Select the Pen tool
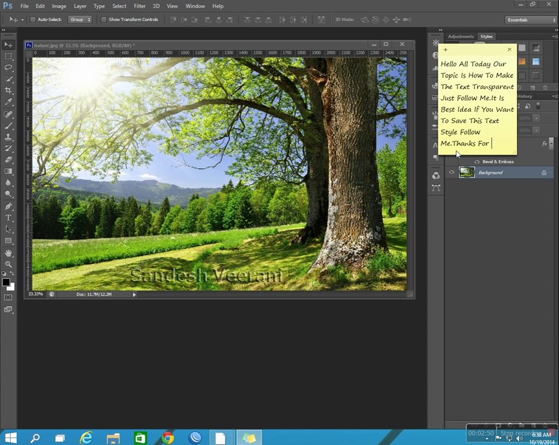This screenshot has height=445, width=559. pyautogui.click(x=8, y=206)
